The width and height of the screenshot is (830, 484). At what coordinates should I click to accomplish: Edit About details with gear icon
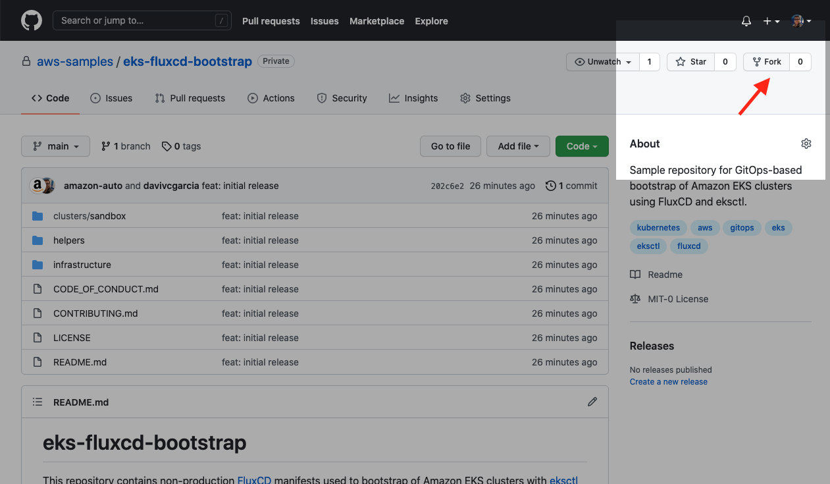[x=806, y=144]
